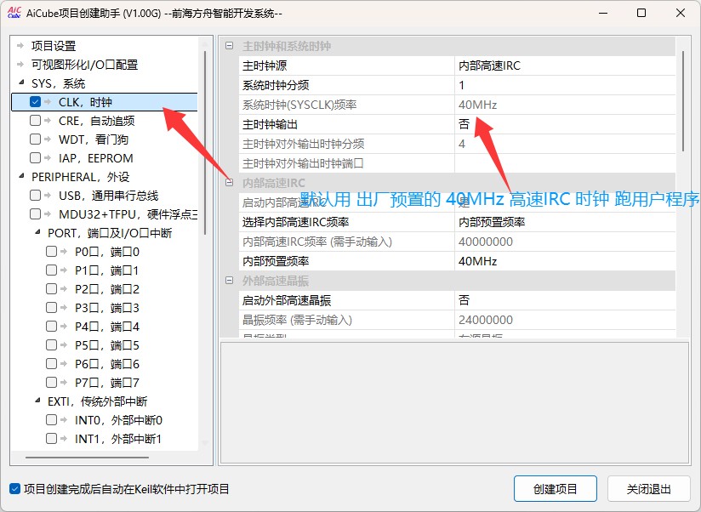The height and width of the screenshot is (512, 701).
Task: Collapse the PORT 端口及I/O口中断 node
Action: click(x=37, y=232)
